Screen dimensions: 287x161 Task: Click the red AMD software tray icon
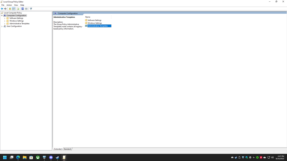261,157
